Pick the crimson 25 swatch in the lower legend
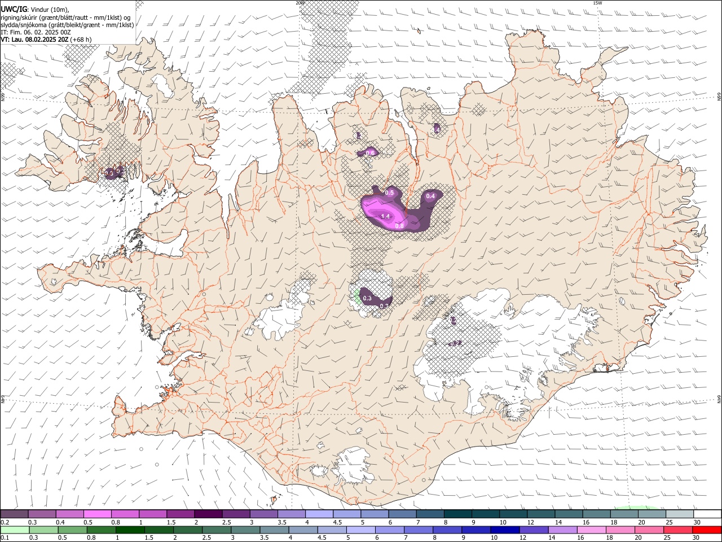722x542 pixels. pyautogui.click(x=677, y=530)
